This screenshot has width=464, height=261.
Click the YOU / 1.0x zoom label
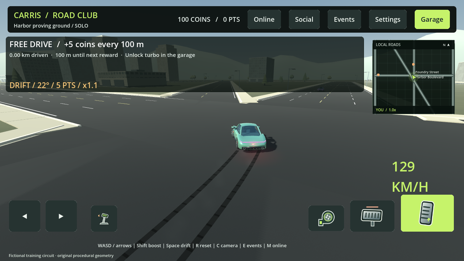386,110
